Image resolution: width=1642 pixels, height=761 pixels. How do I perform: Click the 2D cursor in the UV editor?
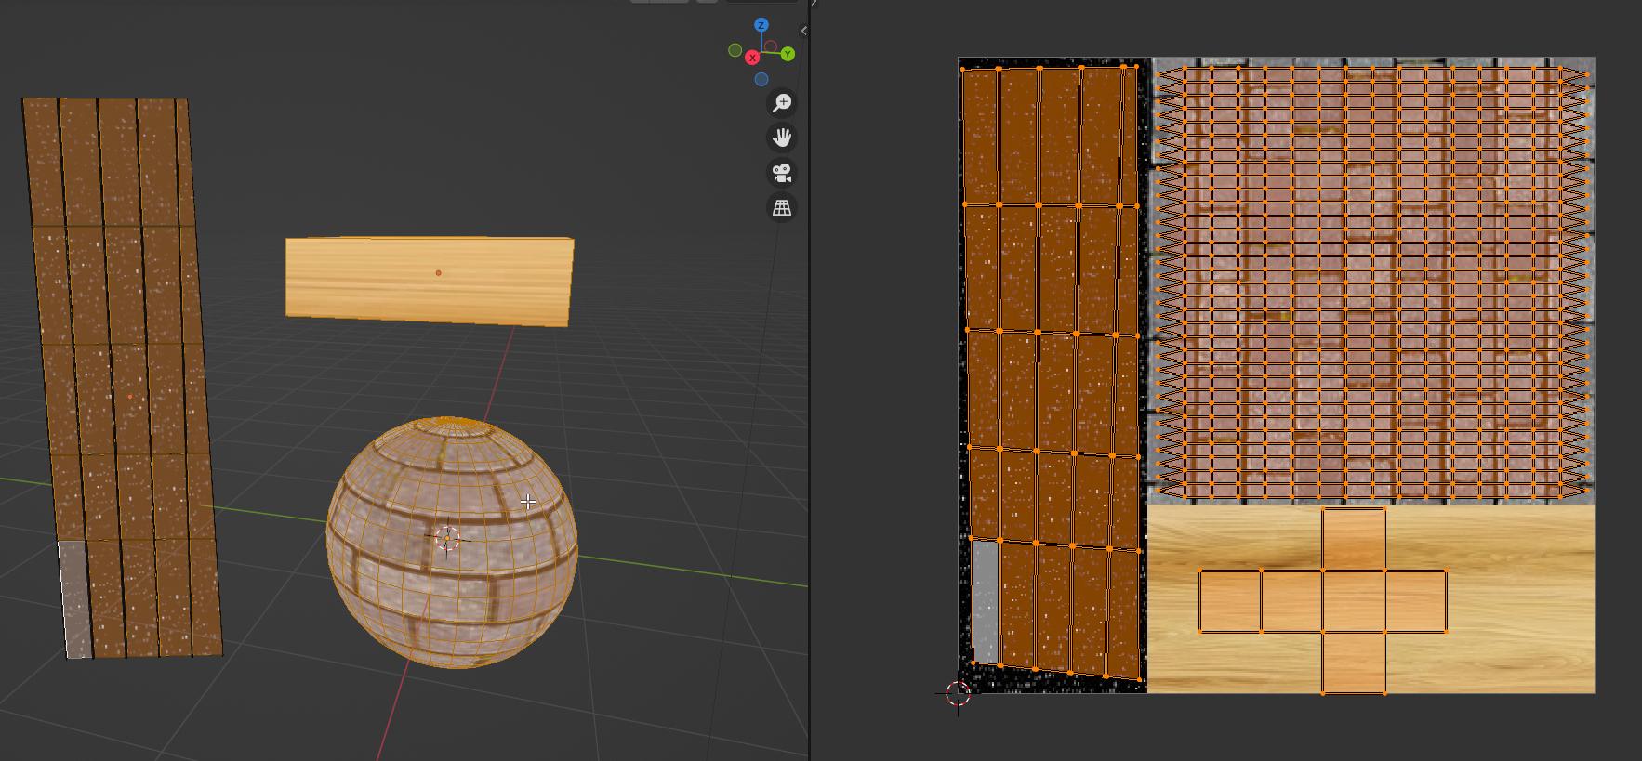[958, 693]
